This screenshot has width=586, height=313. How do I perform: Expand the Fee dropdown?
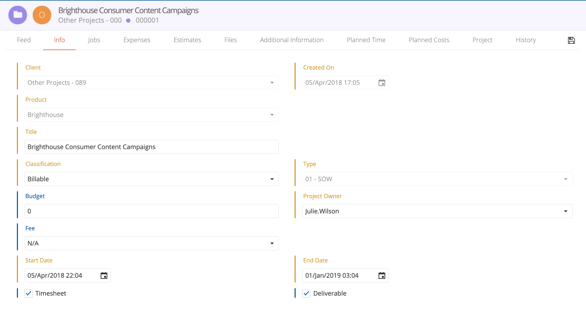click(272, 243)
